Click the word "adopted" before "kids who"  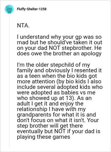[x=67, y=87]
